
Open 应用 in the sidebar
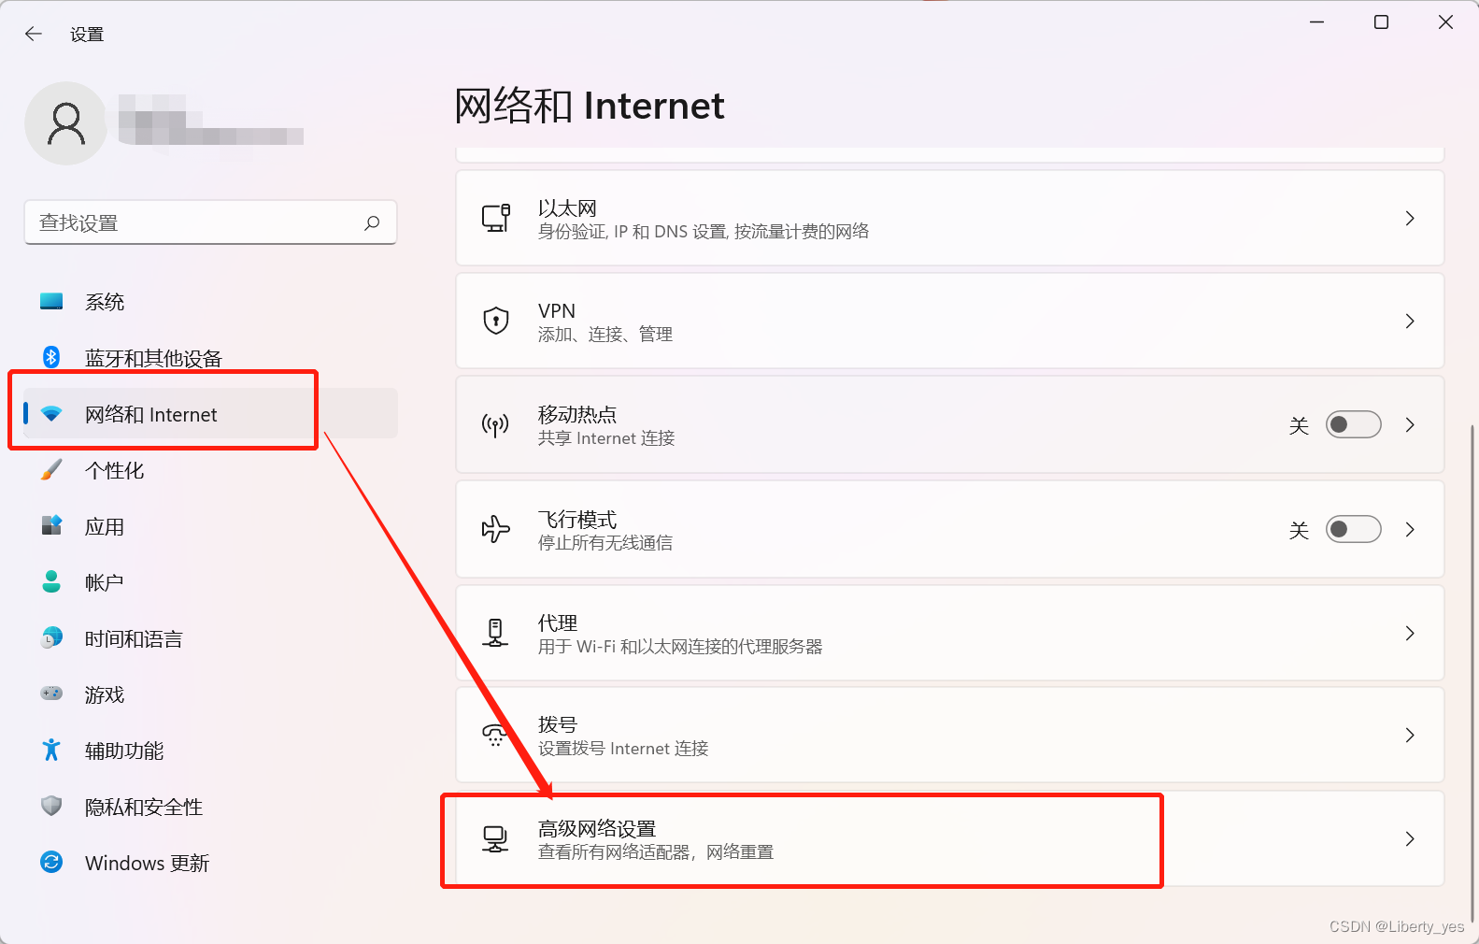(x=210, y=525)
